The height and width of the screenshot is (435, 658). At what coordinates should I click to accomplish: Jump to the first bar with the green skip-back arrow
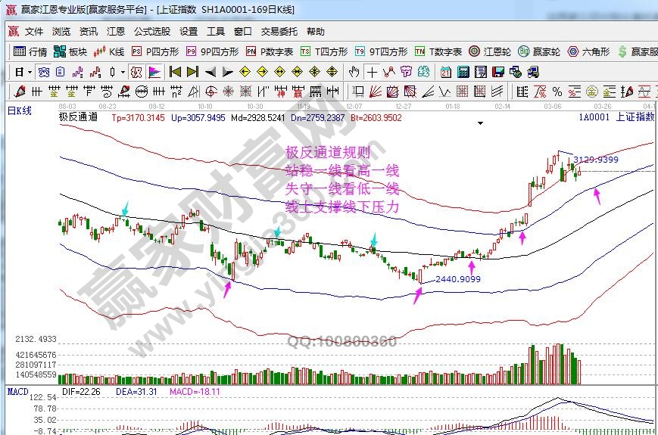[x=175, y=72]
